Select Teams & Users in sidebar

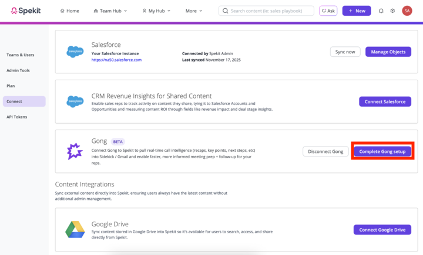[x=21, y=55]
